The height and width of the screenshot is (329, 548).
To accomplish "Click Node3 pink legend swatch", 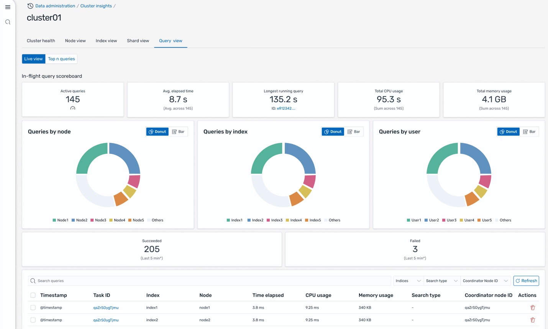I will coord(92,220).
